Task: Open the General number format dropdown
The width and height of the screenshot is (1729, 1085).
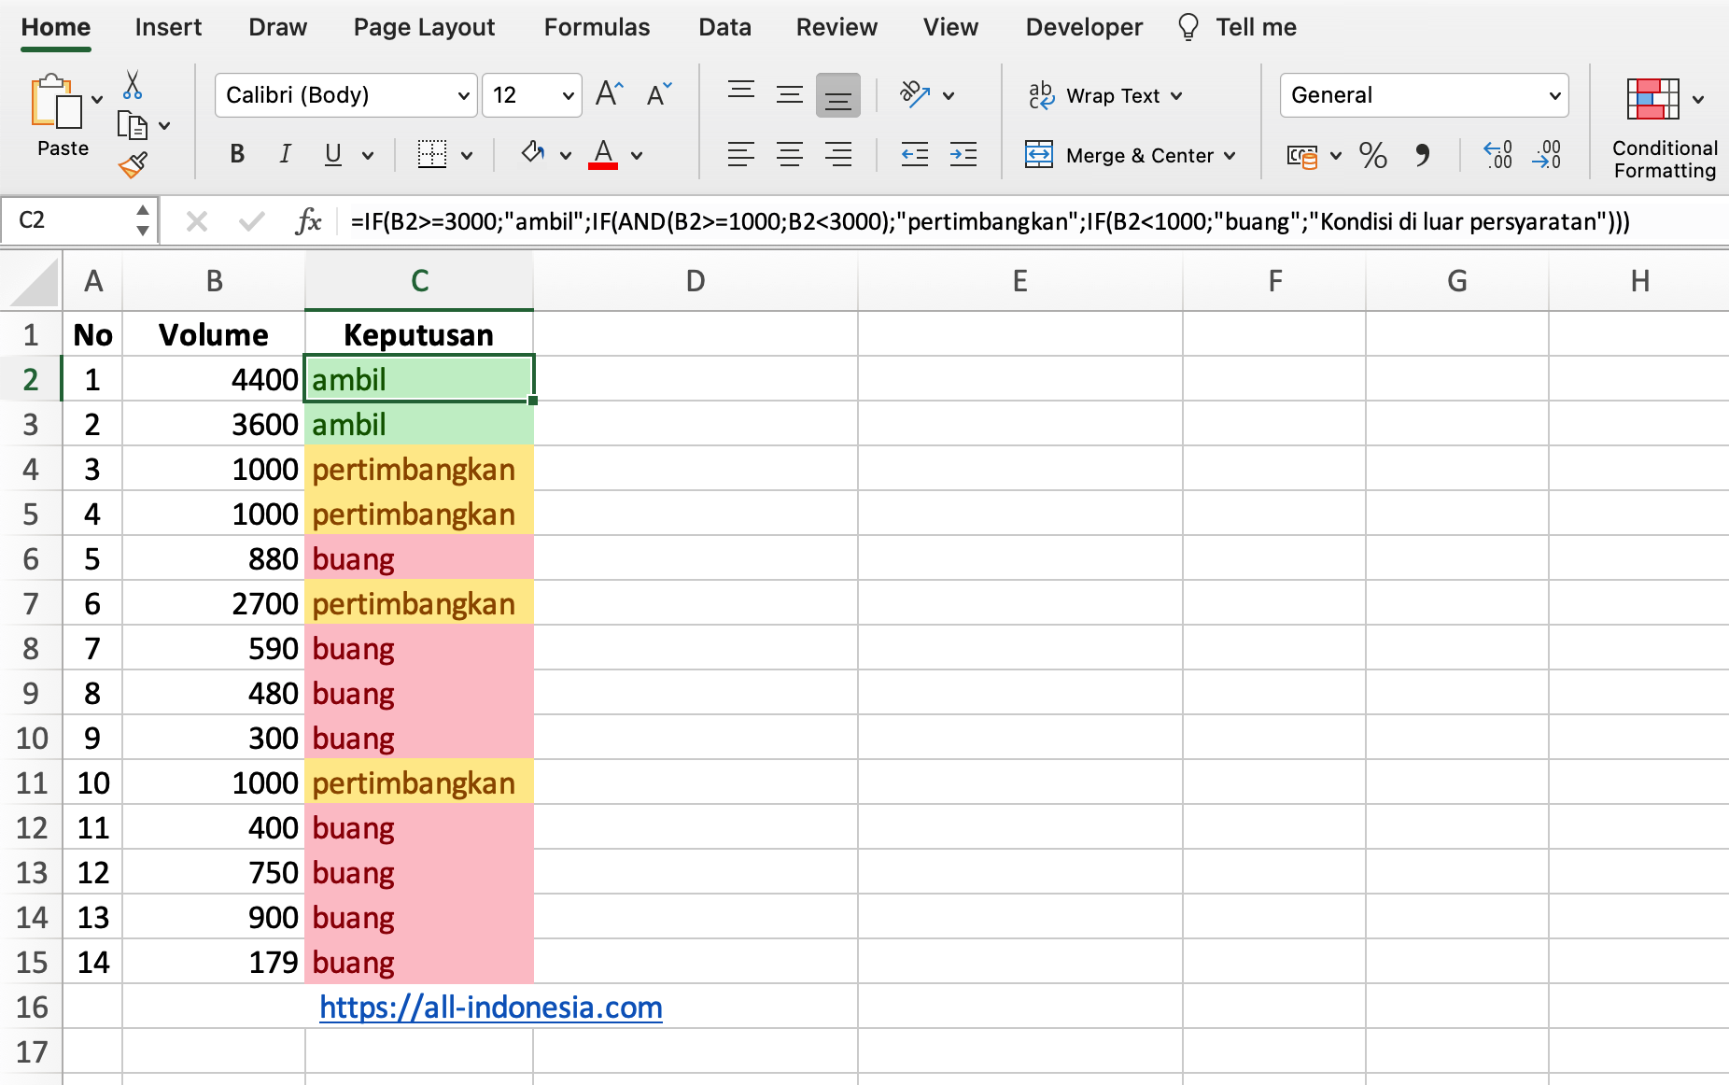Action: click(x=1423, y=95)
